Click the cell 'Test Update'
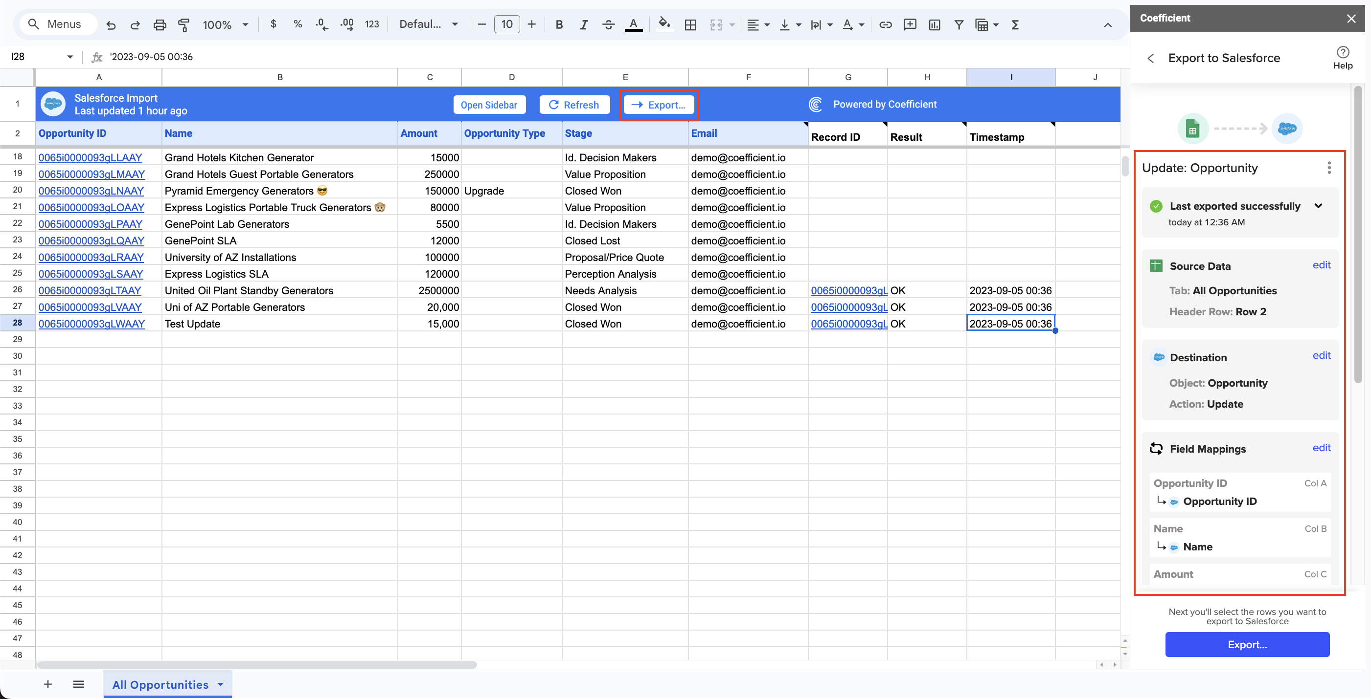The image size is (1371, 699). pyautogui.click(x=279, y=324)
